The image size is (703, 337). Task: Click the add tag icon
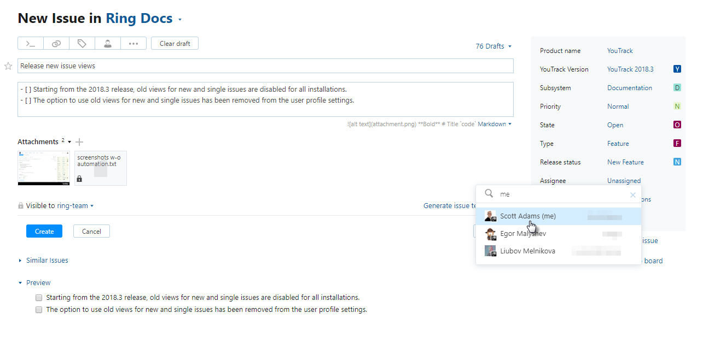pyautogui.click(x=82, y=44)
